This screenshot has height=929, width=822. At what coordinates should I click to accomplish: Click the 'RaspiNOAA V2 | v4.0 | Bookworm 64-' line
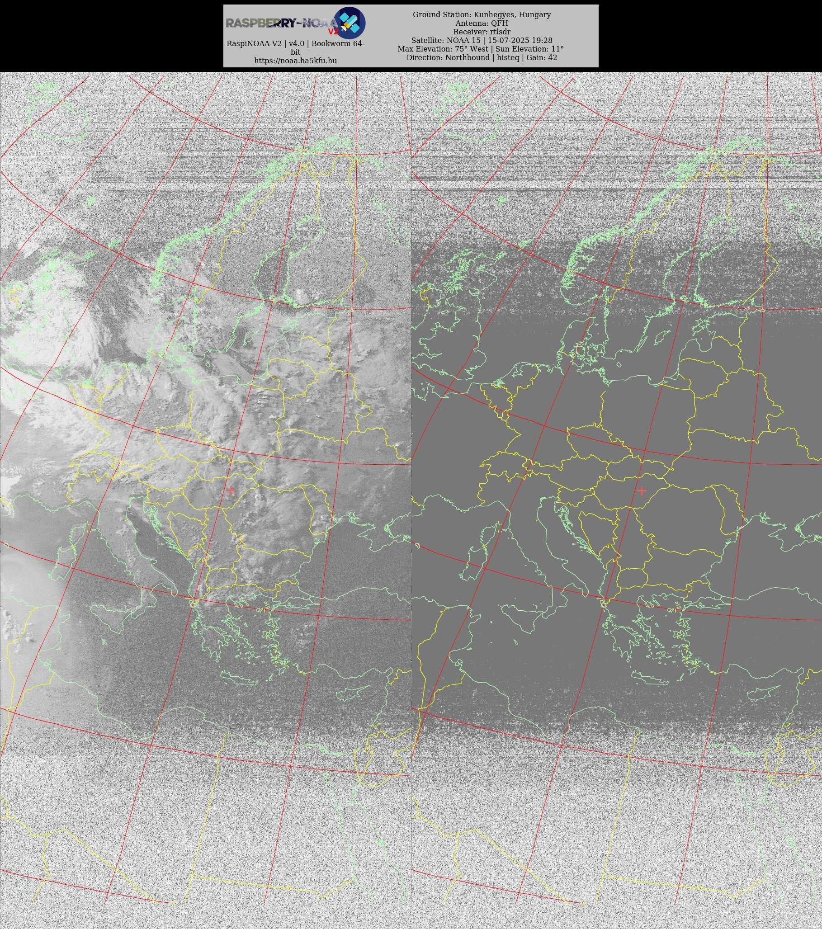[x=296, y=44]
